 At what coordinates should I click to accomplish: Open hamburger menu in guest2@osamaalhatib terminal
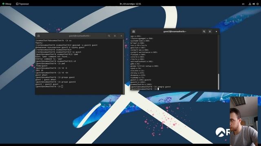210,32
